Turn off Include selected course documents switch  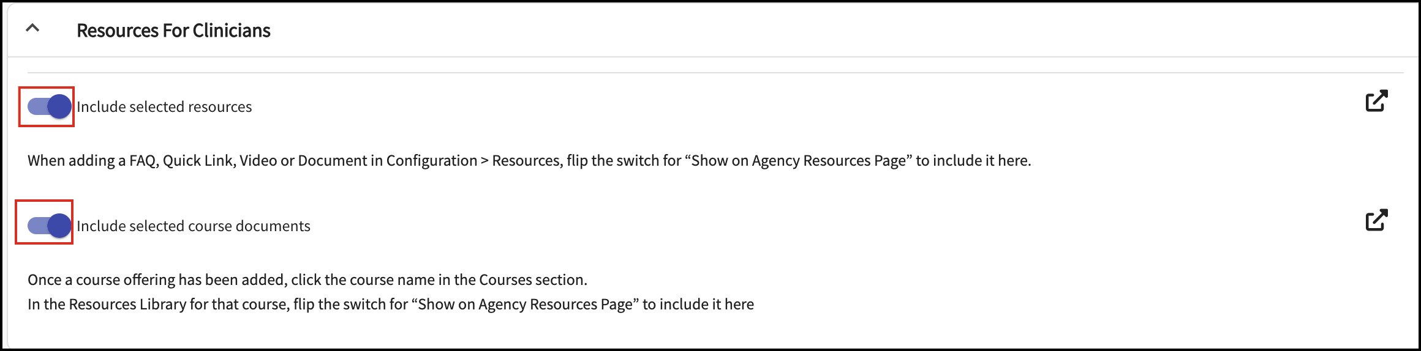[49, 226]
